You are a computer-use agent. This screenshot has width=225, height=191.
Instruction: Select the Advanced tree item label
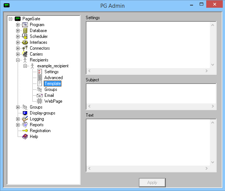53,78
